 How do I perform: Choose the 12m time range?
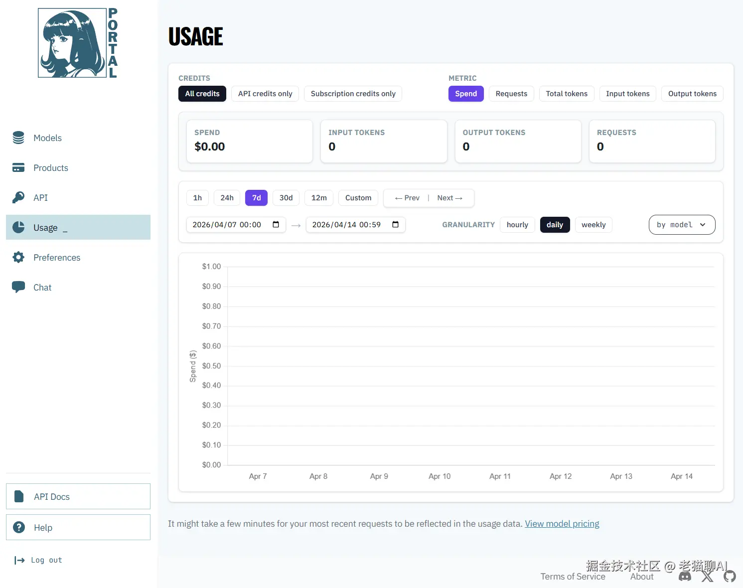click(319, 198)
